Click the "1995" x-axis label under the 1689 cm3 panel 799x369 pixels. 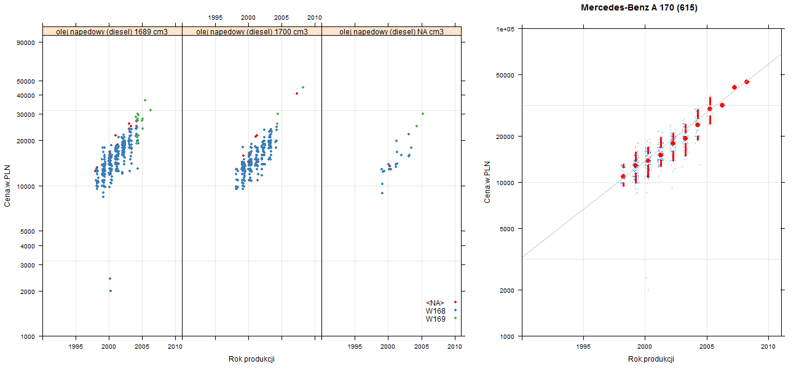(76, 347)
